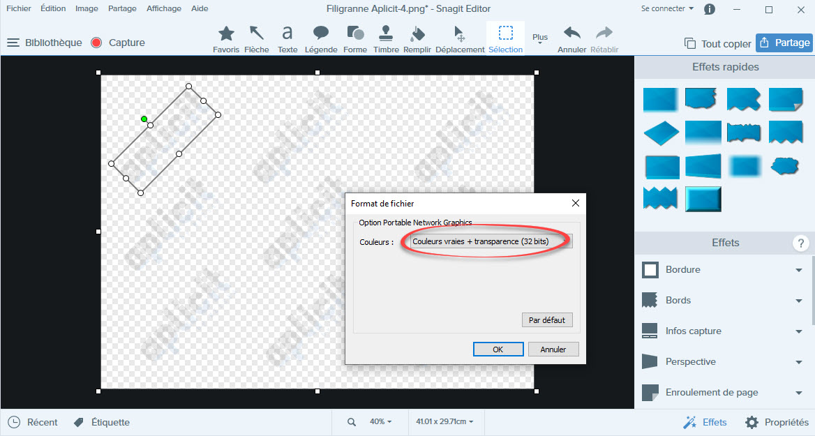Image resolution: width=815 pixels, height=436 pixels.
Task: Confirm the dialog with OK
Action: tap(498, 349)
